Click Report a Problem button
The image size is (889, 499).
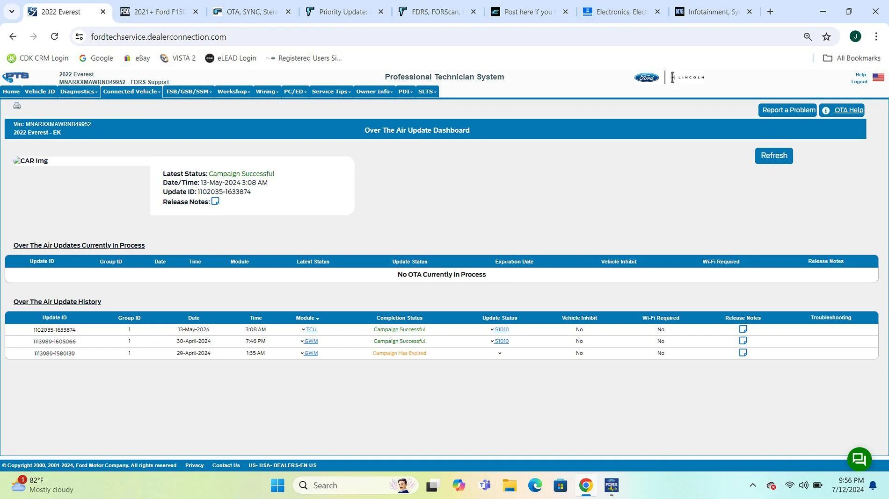point(788,110)
